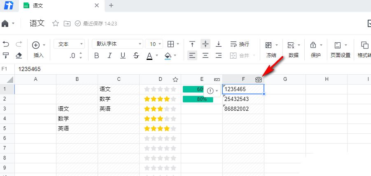Select cell B4 containing 数学

point(77,119)
